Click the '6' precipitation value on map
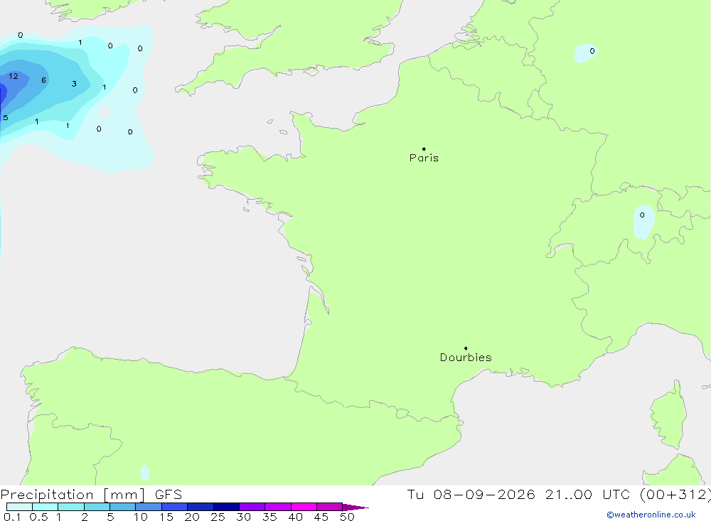The width and height of the screenshot is (711, 521). click(x=43, y=80)
